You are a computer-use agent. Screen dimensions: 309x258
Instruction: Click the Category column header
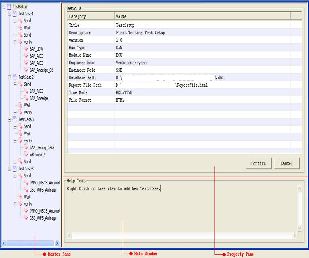(91, 16)
